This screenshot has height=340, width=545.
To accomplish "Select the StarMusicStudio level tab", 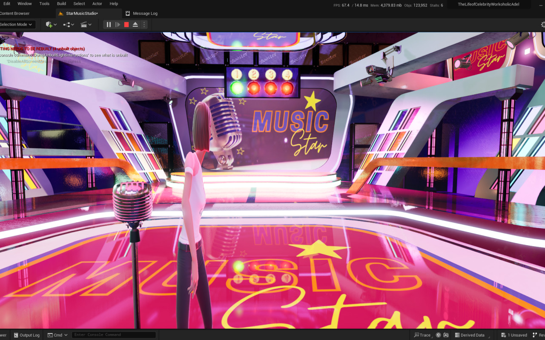I will [82, 14].
